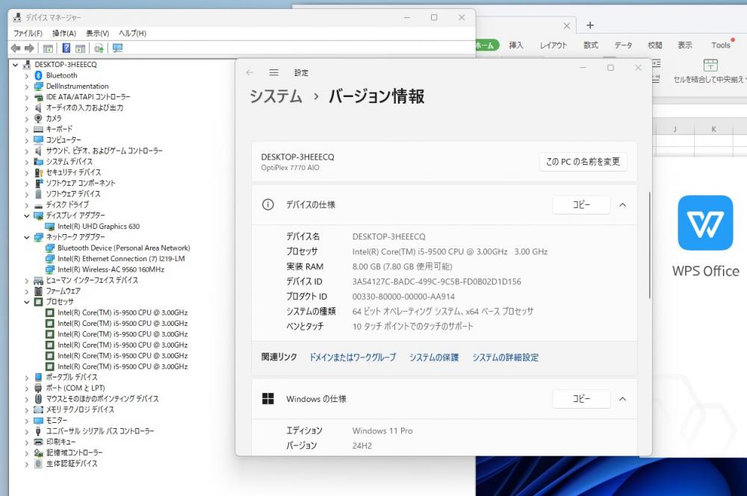This screenshot has height=496, width=747.
Task: Click the 生体認証デバイス fingerprint icon
Action: (39, 464)
